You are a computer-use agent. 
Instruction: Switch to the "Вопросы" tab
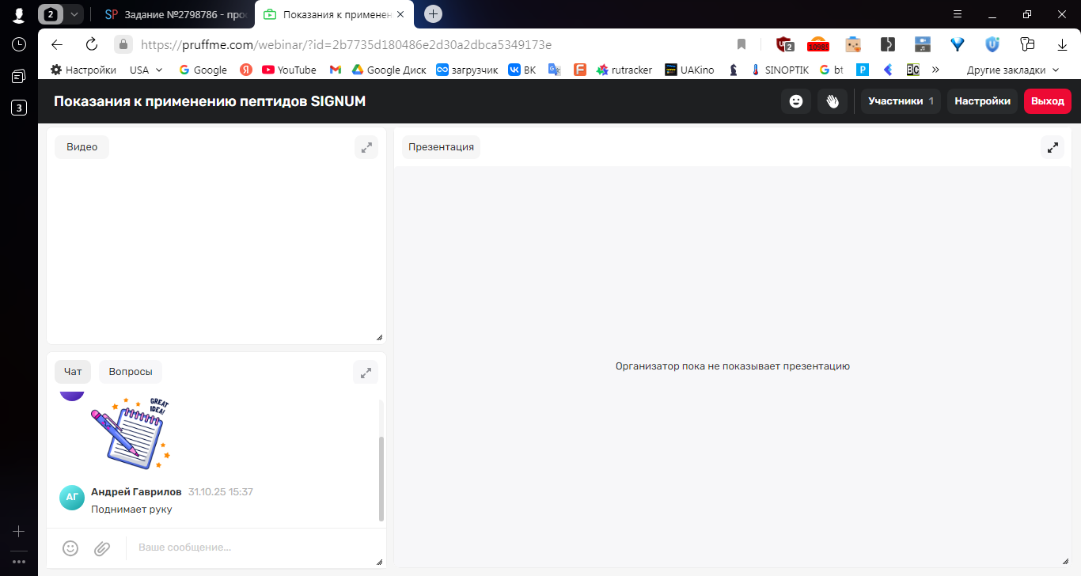(x=131, y=372)
